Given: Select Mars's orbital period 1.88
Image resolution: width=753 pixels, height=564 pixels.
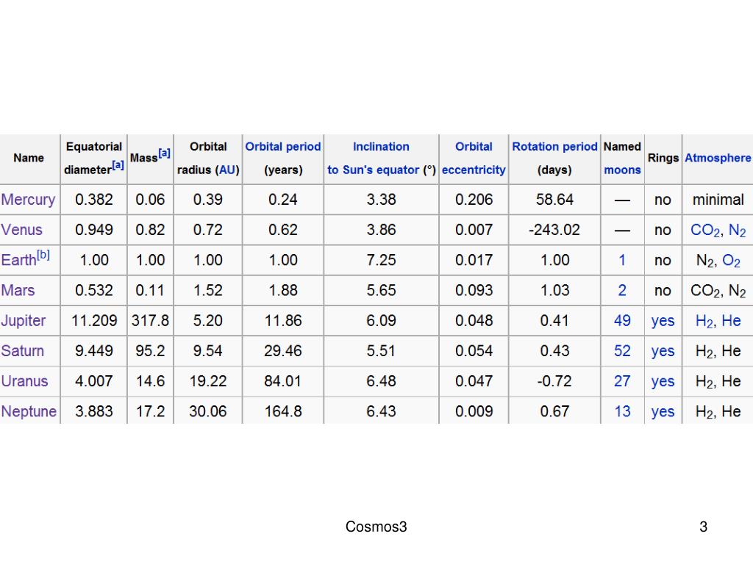Looking at the screenshot, I should click(x=283, y=290).
